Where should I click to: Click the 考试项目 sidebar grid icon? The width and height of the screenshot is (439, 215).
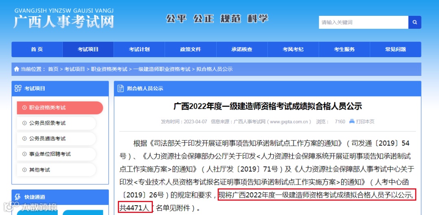pyautogui.click(x=18, y=88)
